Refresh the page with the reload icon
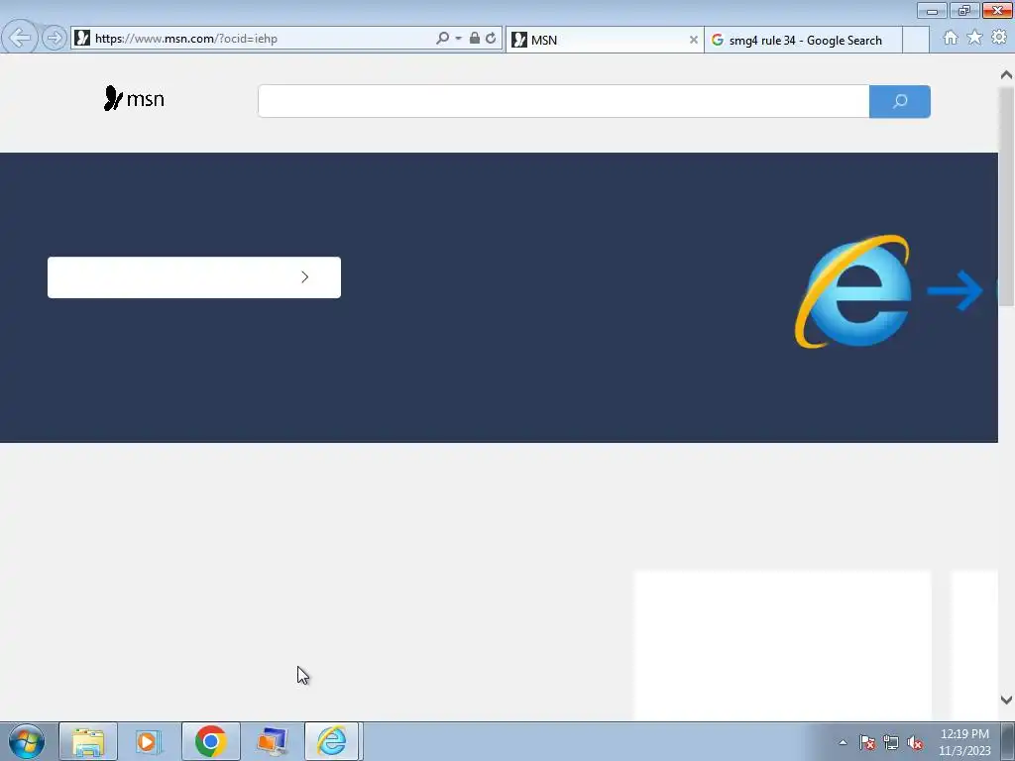This screenshot has width=1015, height=761. click(491, 39)
